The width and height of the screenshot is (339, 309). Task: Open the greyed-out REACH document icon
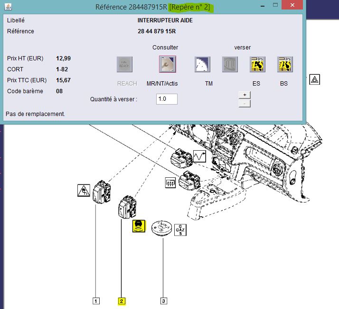coord(124,64)
